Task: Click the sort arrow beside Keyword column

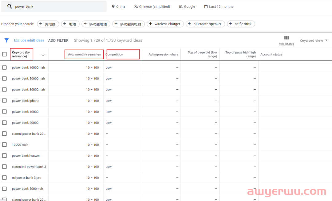Action: pos(43,55)
